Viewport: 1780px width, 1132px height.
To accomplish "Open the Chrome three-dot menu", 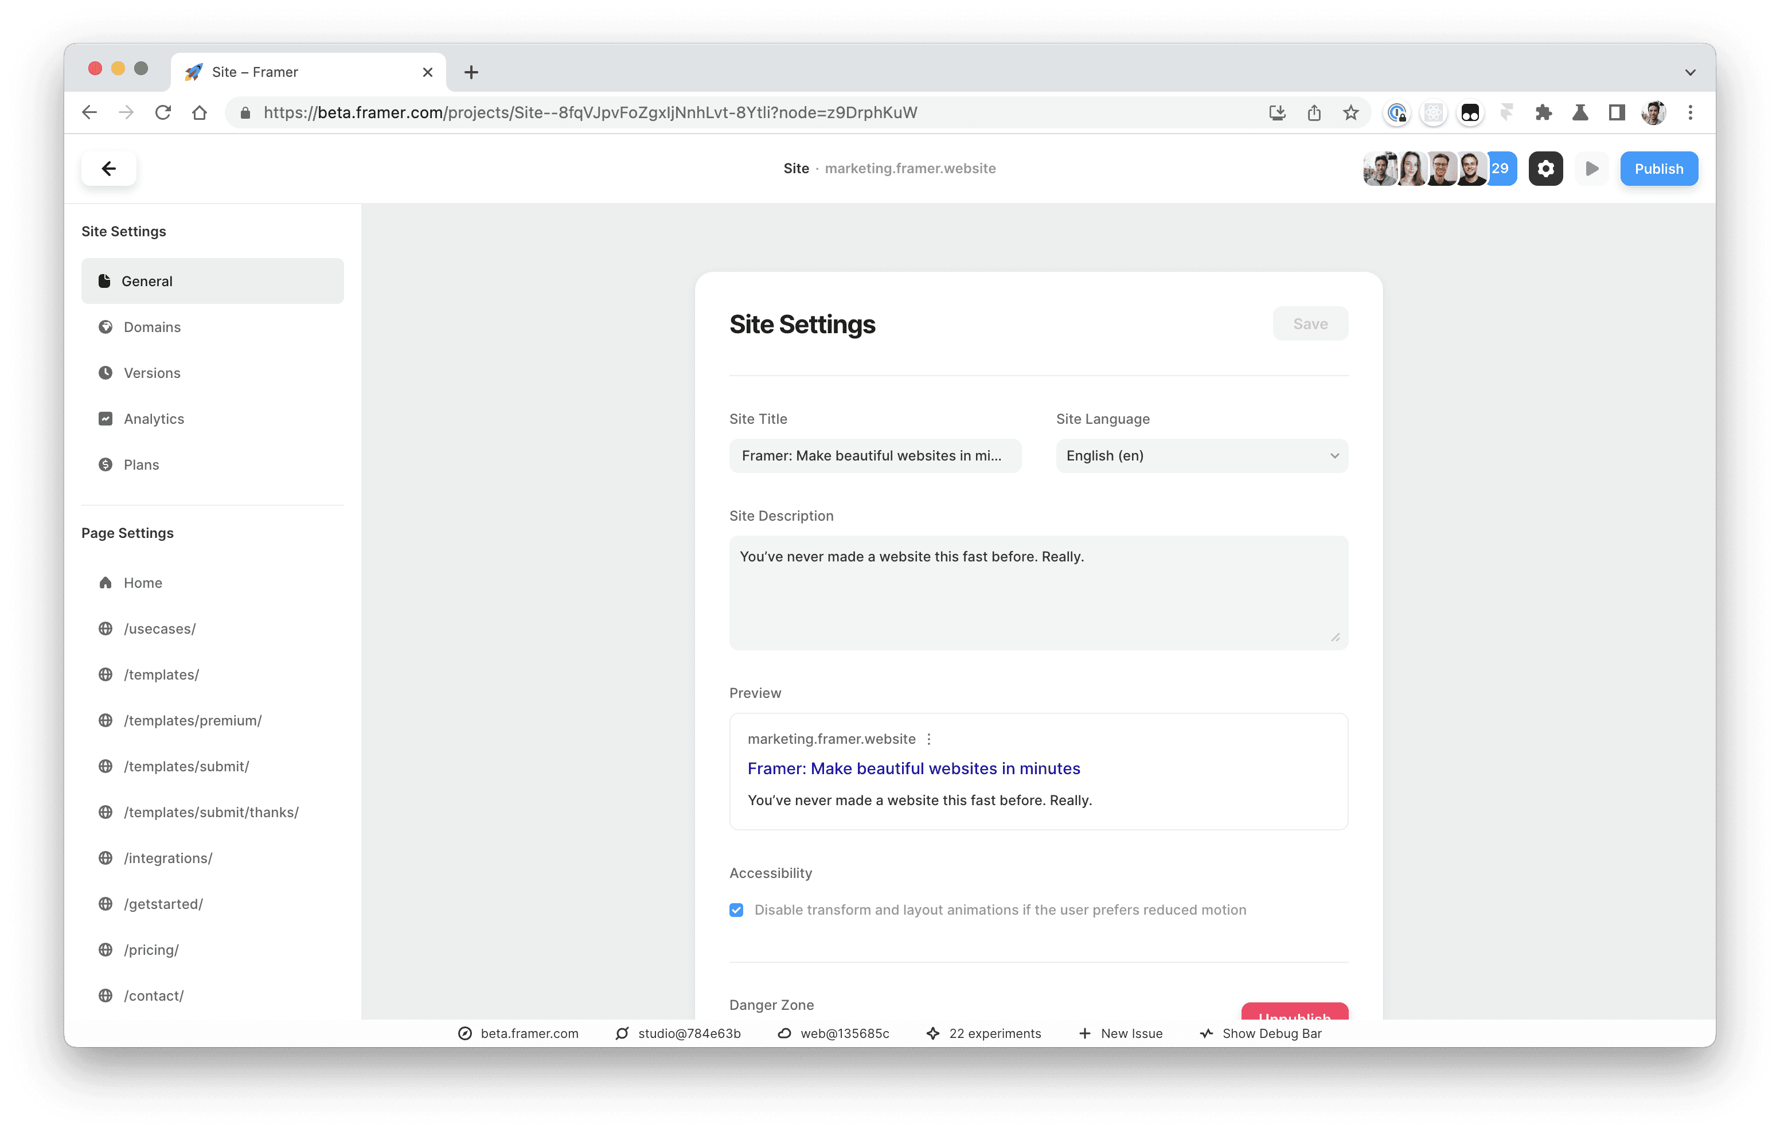I will [x=1690, y=112].
